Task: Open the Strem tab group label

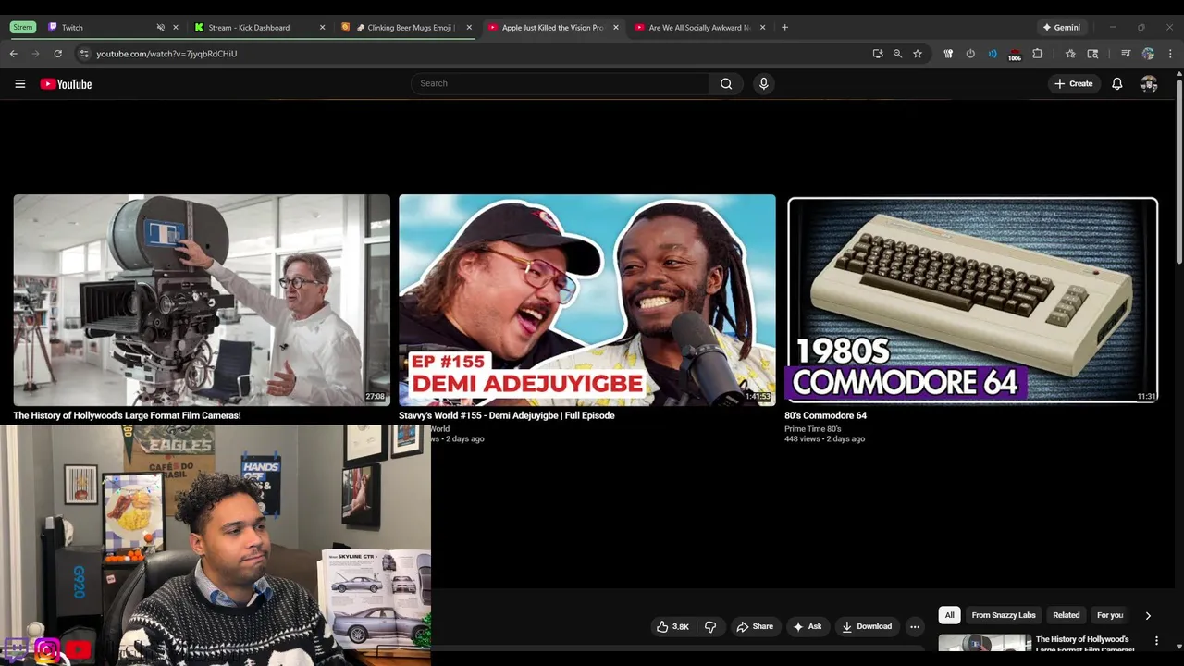Action: tap(22, 27)
